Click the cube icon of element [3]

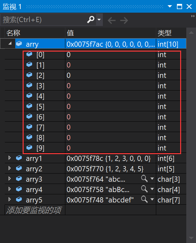(29, 85)
